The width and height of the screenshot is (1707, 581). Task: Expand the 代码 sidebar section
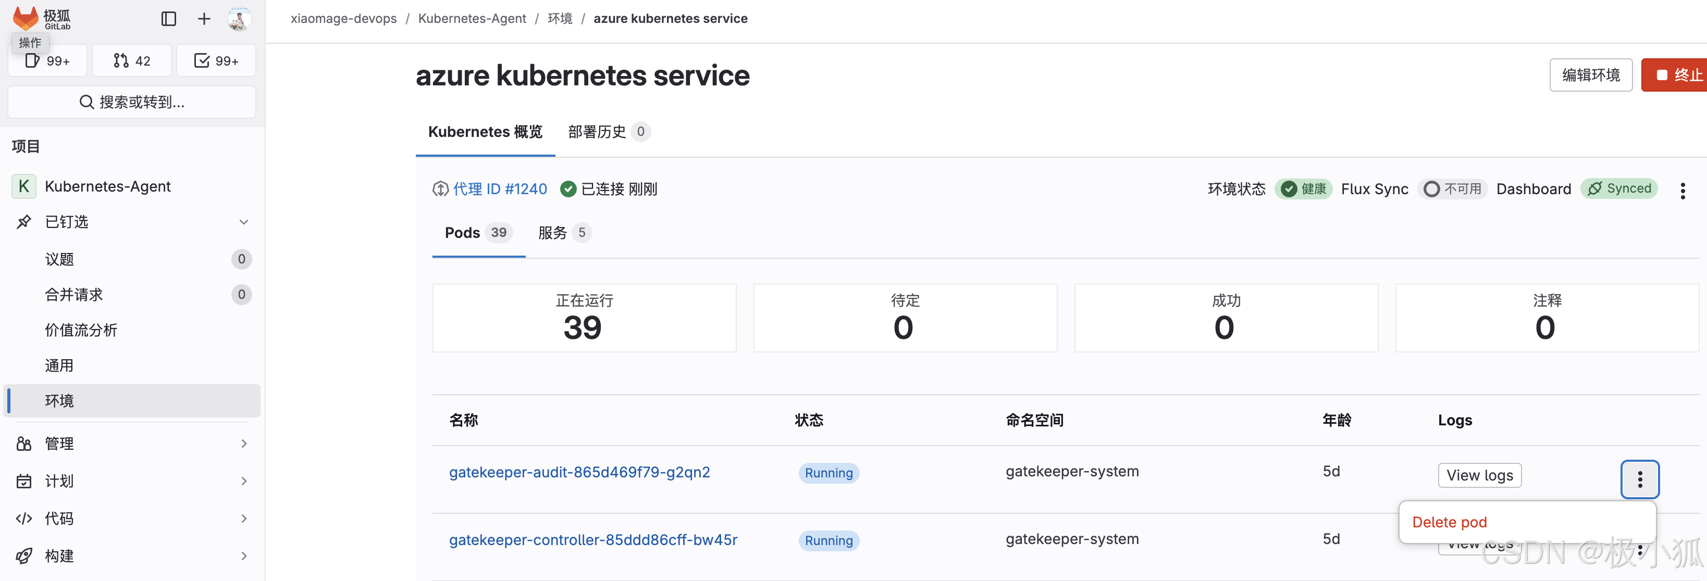pyautogui.click(x=132, y=519)
